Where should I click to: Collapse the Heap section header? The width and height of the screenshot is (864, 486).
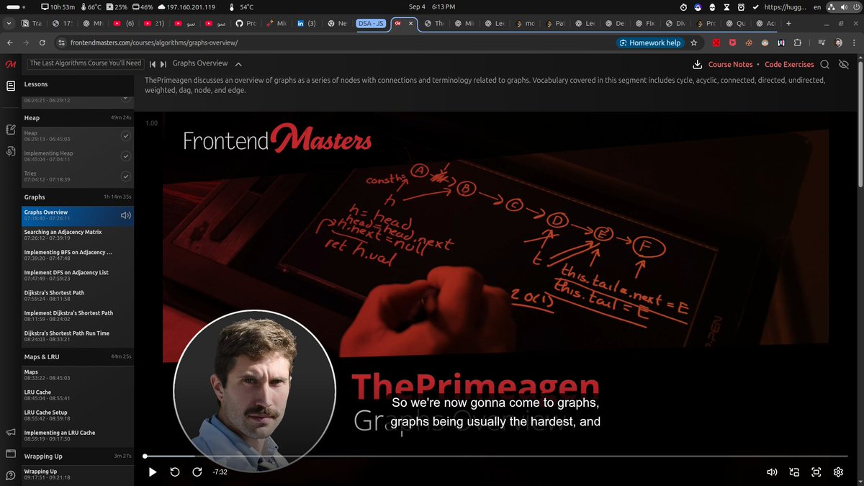point(78,117)
